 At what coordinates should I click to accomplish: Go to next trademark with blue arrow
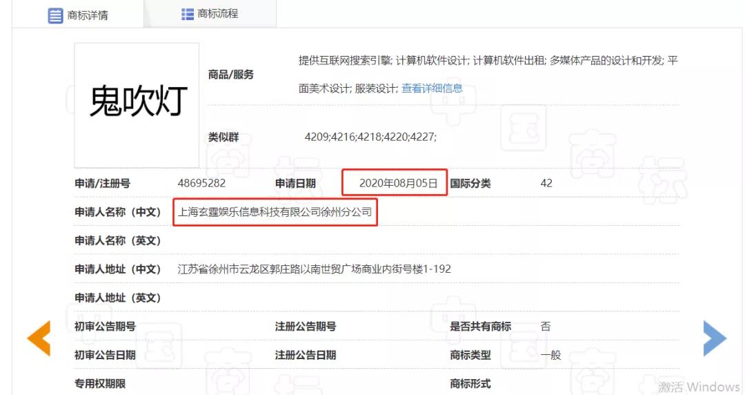tap(715, 338)
